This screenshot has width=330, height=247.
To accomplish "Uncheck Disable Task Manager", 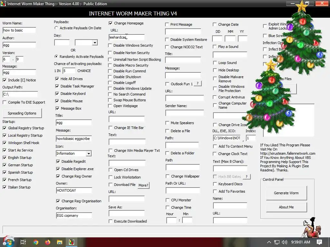I will tap(57, 86).
